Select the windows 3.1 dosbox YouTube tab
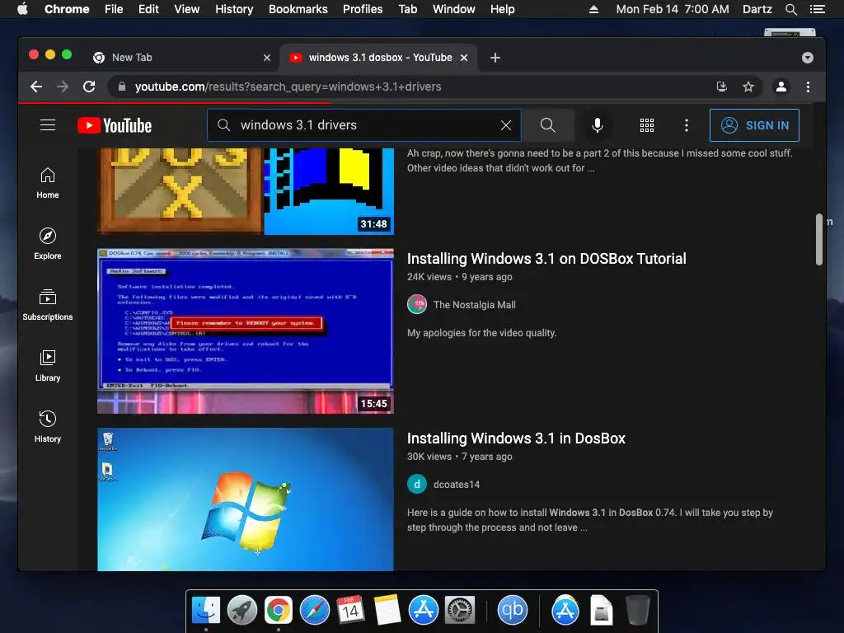844x633 pixels. pyautogui.click(x=378, y=58)
